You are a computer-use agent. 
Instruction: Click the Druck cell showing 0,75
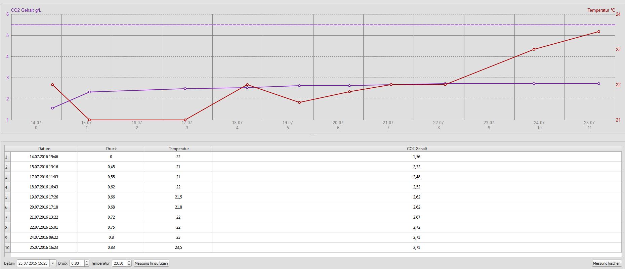(x=111, y=227)
